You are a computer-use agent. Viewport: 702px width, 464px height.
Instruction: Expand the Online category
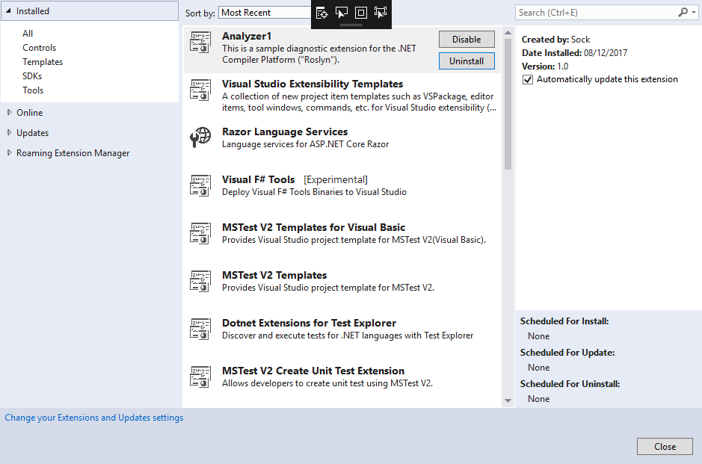click(9, 113)
